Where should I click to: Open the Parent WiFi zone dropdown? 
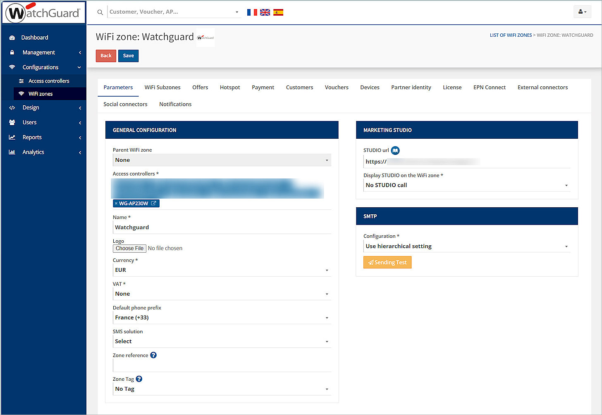coord(222,160)
